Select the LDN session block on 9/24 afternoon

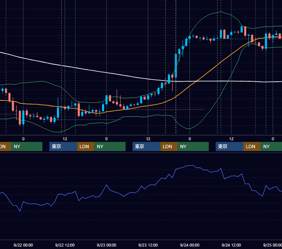(252, 146)
